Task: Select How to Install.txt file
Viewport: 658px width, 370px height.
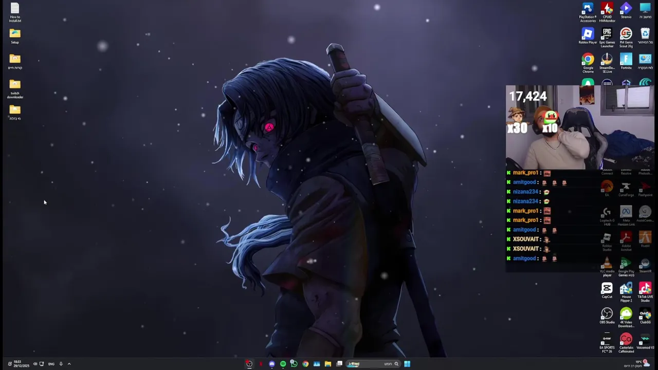Action: (15, 12)
